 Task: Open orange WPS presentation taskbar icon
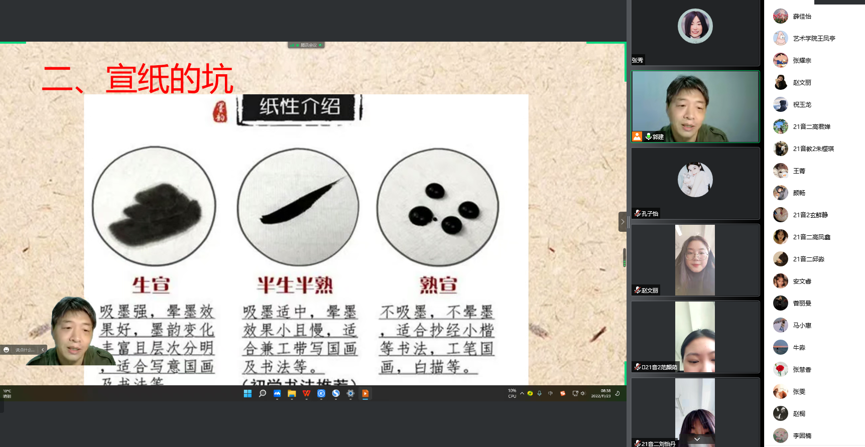coord(365,394)
